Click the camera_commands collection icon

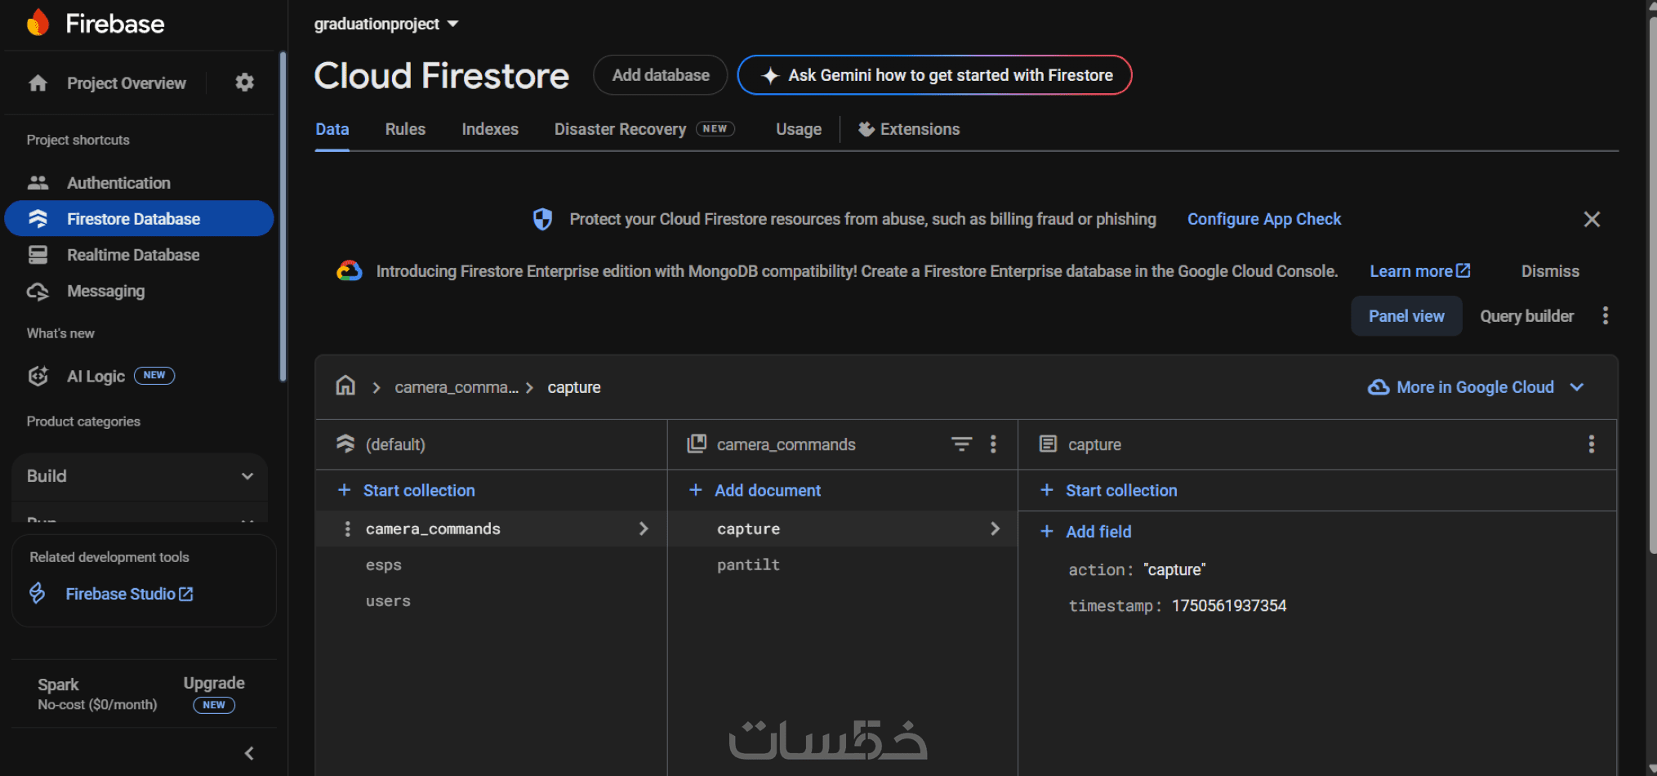(x=697, y=444)
